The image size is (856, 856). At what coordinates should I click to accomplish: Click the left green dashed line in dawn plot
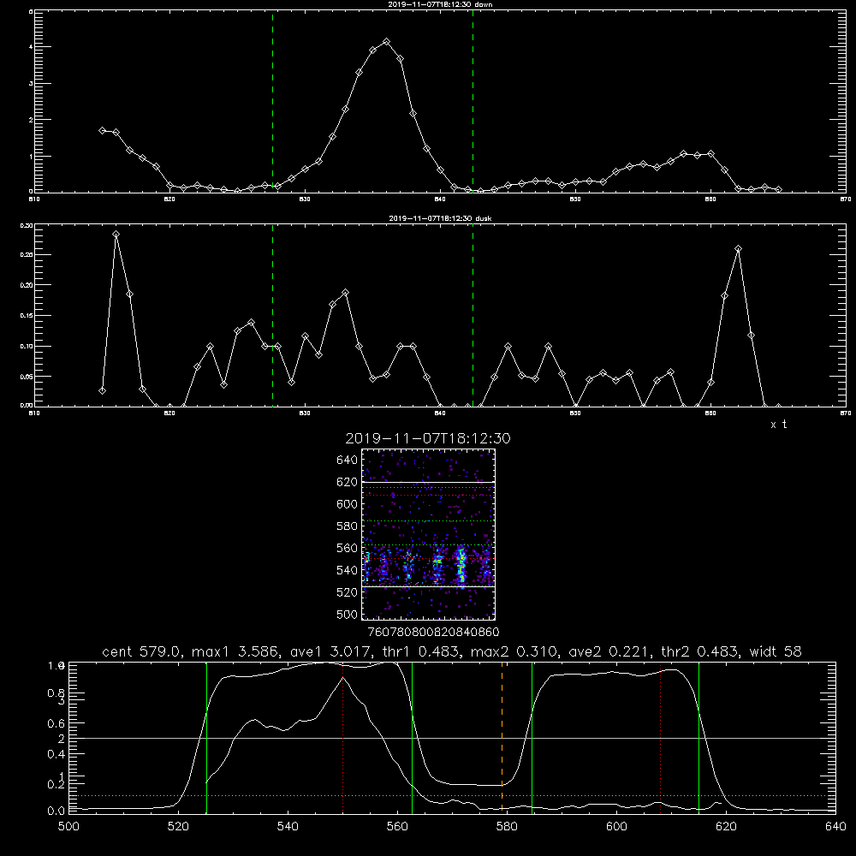[x=272, y=101]
